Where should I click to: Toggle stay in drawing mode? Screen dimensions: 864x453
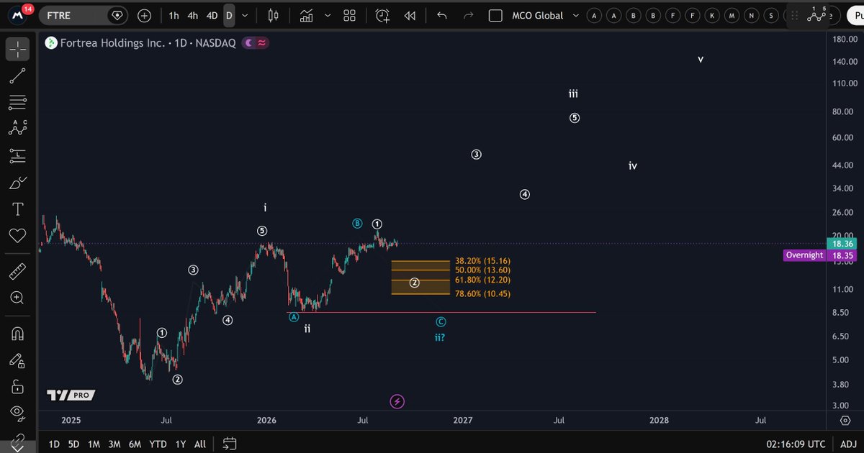[18, 360]
